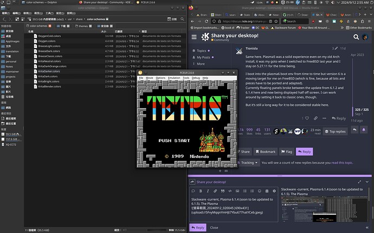
Task: Click the KDE logo in the forum header
Action: click(x=205, y=37)
